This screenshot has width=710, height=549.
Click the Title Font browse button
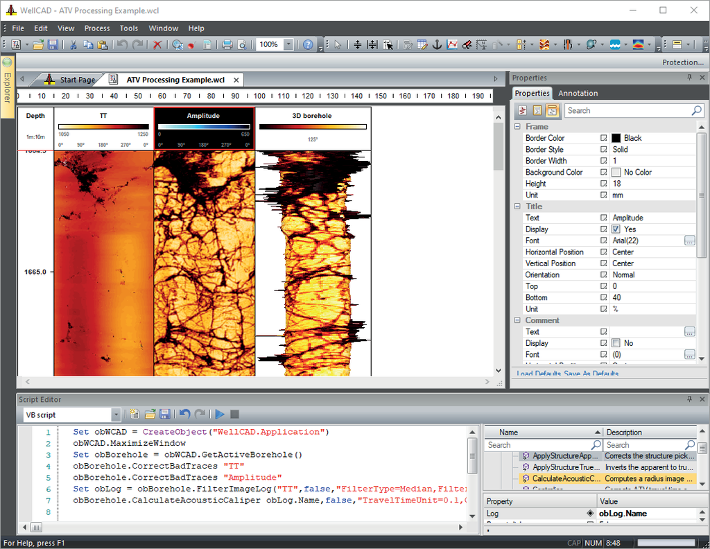689,241
